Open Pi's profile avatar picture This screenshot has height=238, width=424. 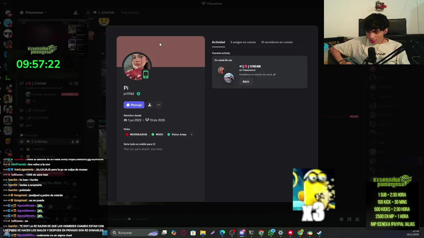137,66
